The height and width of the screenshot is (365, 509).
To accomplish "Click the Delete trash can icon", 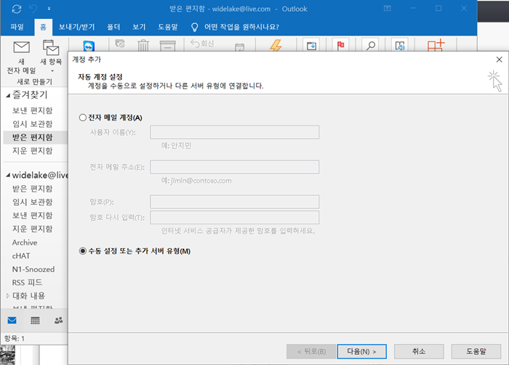I will click(143, 45).
